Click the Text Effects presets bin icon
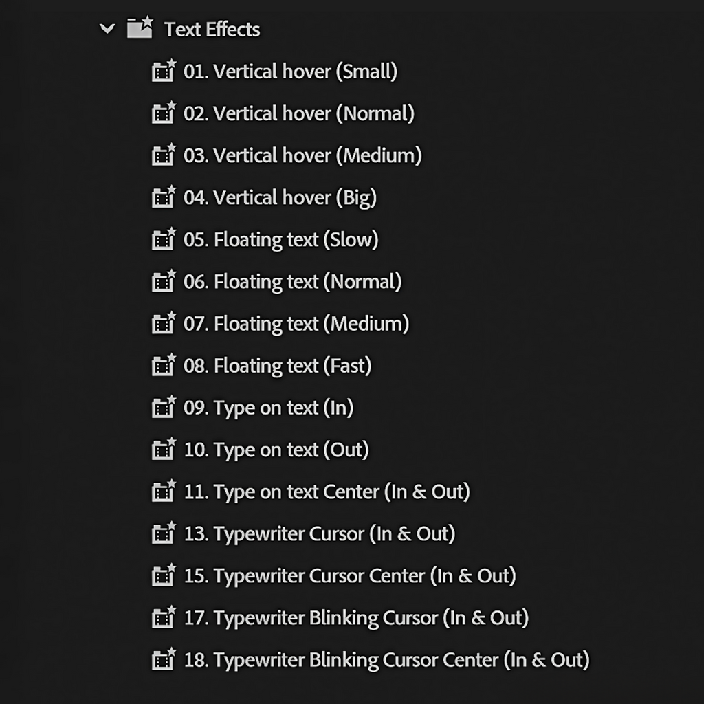The image size is (704, 704). click(x=140, y=28)
